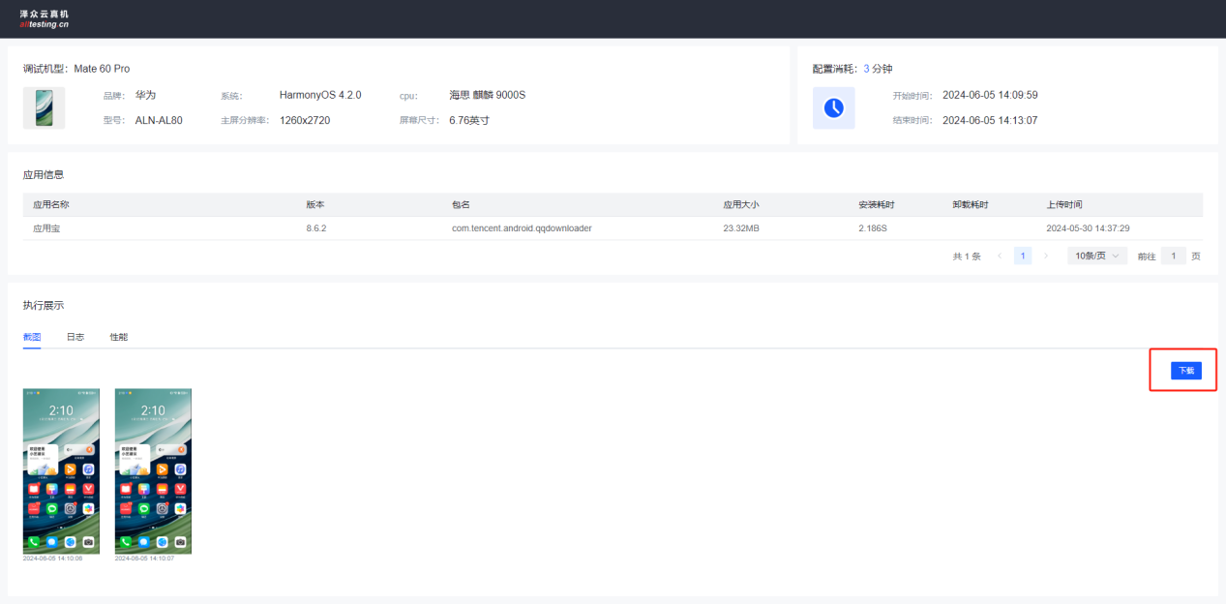Viewport: 1226px width, 604px height.
Task: Open the screenshot thumbnail timestamped 14:10:06
Action: tap(61, 471)
